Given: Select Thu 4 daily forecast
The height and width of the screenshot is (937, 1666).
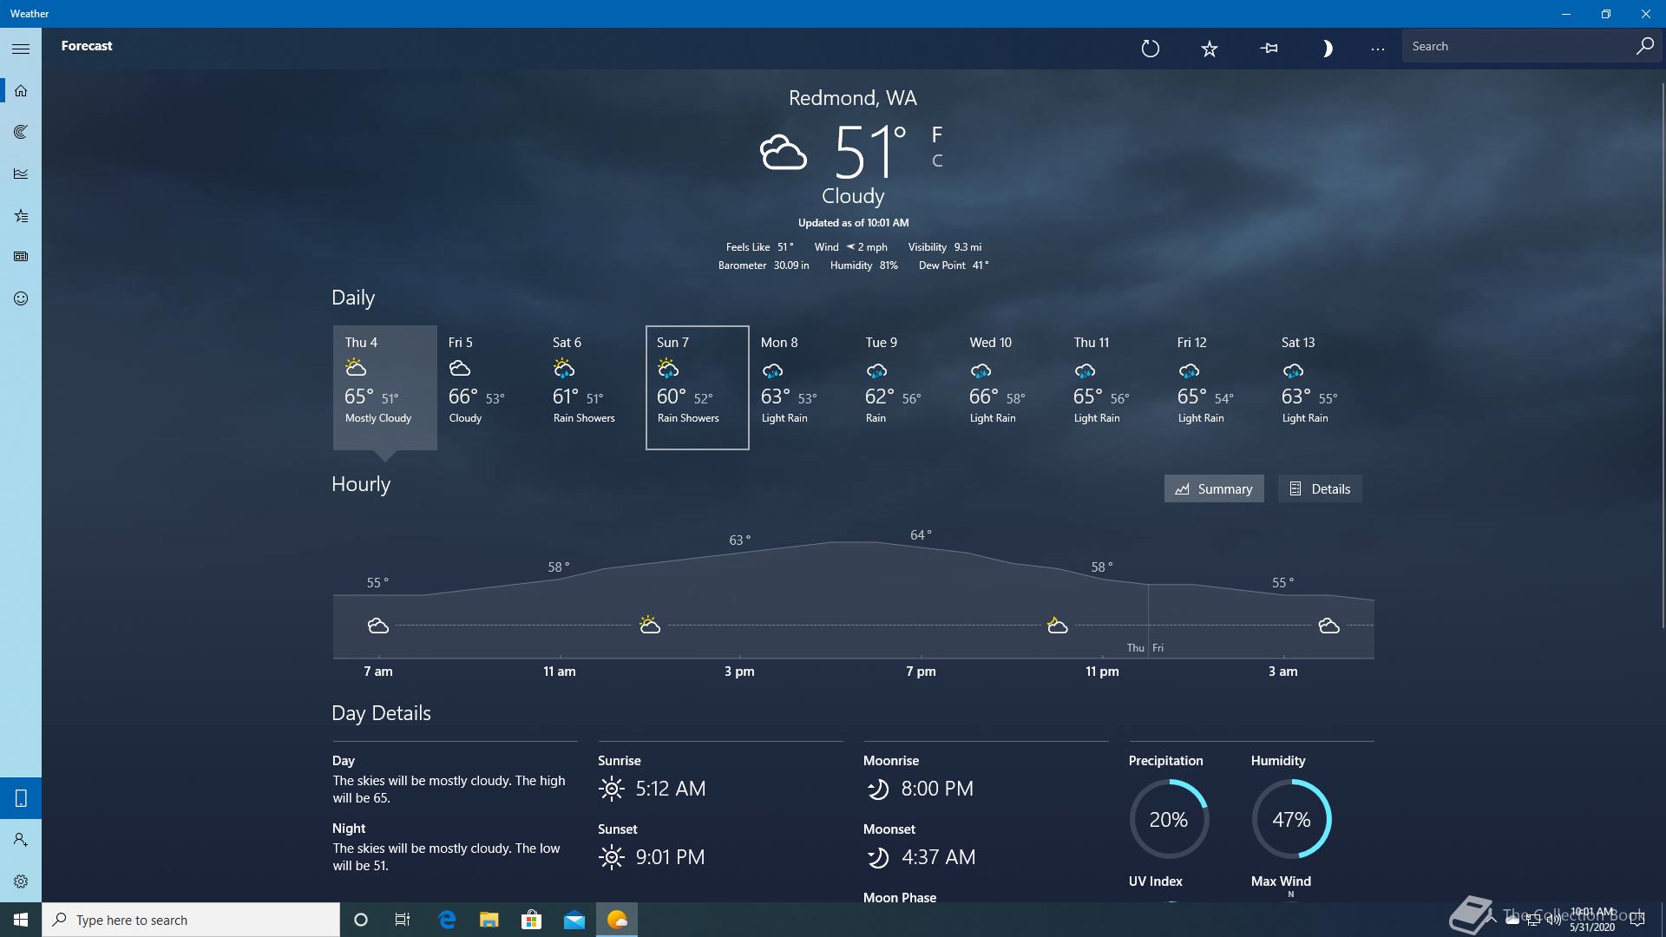Looking at the screenshot, I should click(385, 388).
